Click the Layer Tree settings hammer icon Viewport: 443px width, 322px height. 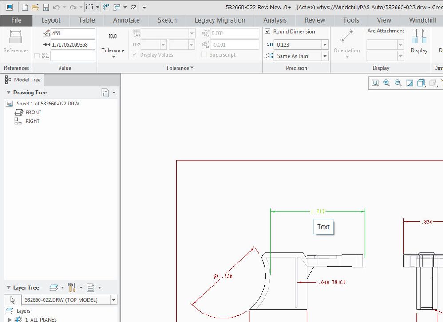click(71, 288)
